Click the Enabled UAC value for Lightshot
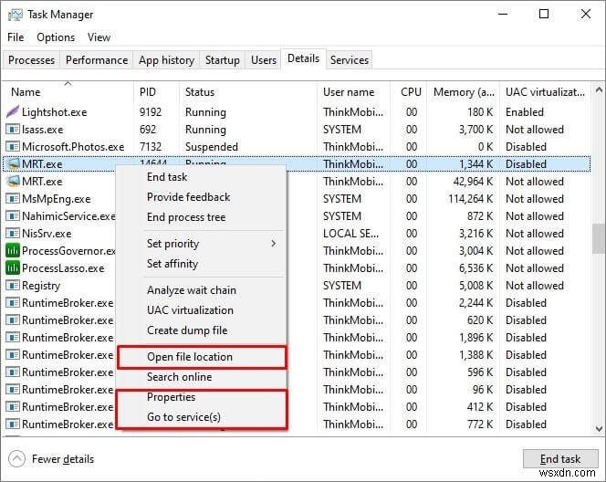This screenshot has height=482, width=606. pos(525,112)
